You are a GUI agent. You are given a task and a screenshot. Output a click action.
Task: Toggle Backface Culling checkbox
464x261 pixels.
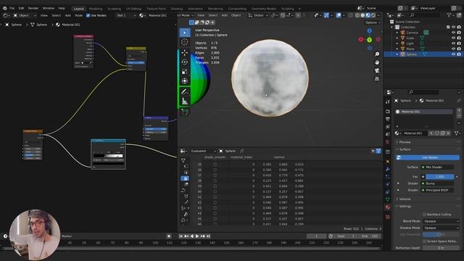pos(424,215)
